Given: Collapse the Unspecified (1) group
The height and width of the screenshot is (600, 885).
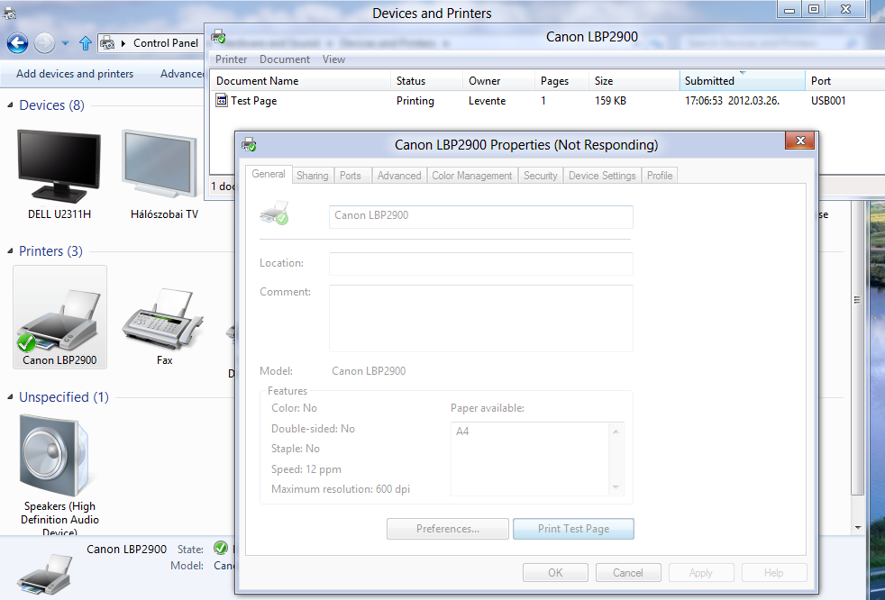Looking at the screenshot, I should (x=10, y=396).
